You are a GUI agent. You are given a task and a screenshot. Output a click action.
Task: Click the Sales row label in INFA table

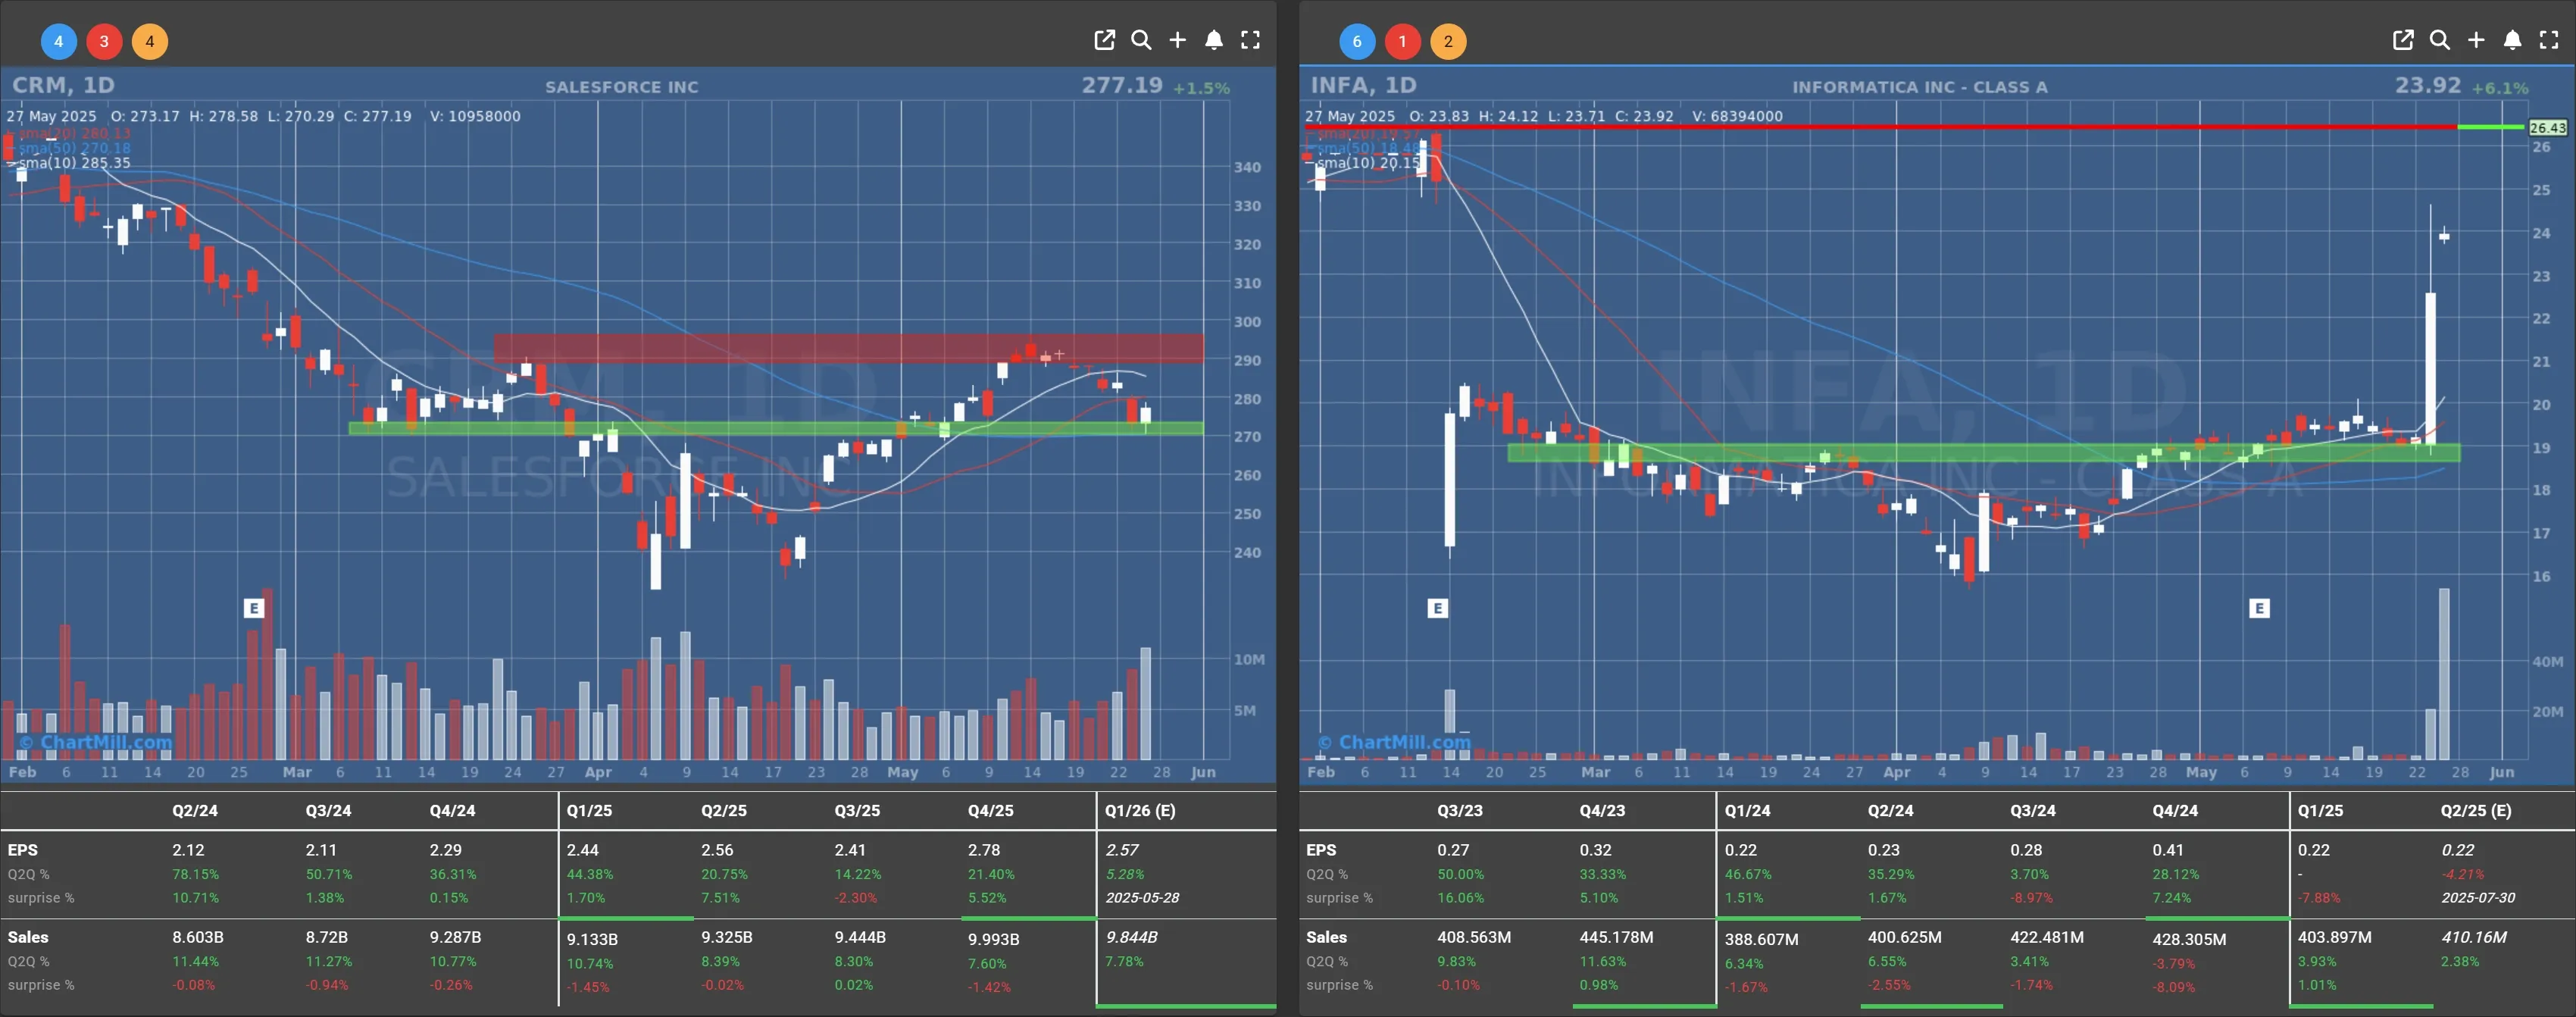1326,937
